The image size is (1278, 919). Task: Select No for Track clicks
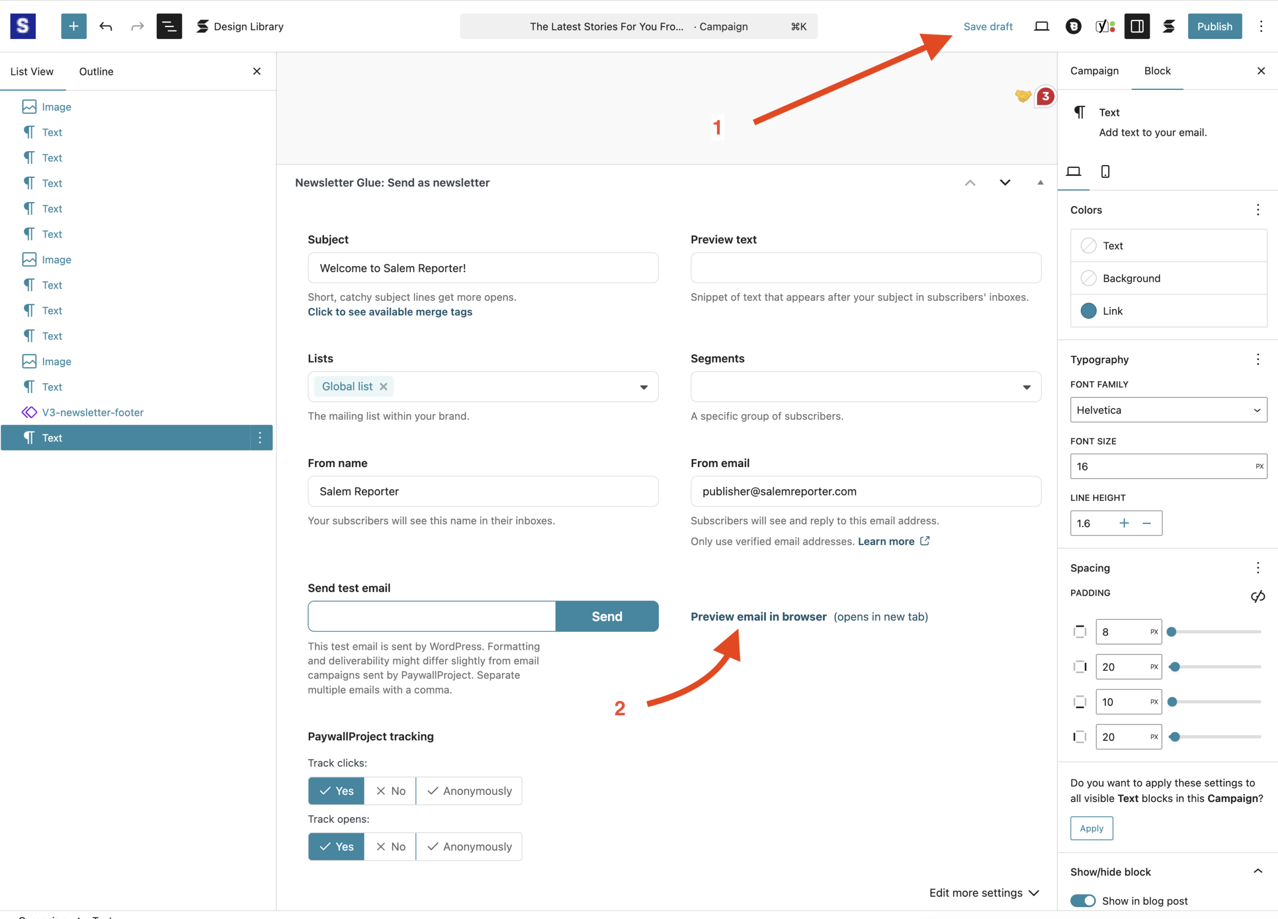pyautogui.click(x=390, y=791)
